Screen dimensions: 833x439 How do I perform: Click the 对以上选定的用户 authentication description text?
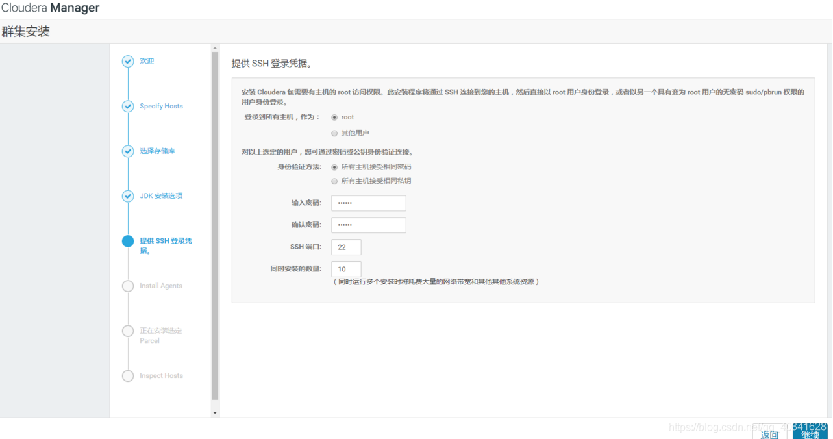click(x=327, y=153)
